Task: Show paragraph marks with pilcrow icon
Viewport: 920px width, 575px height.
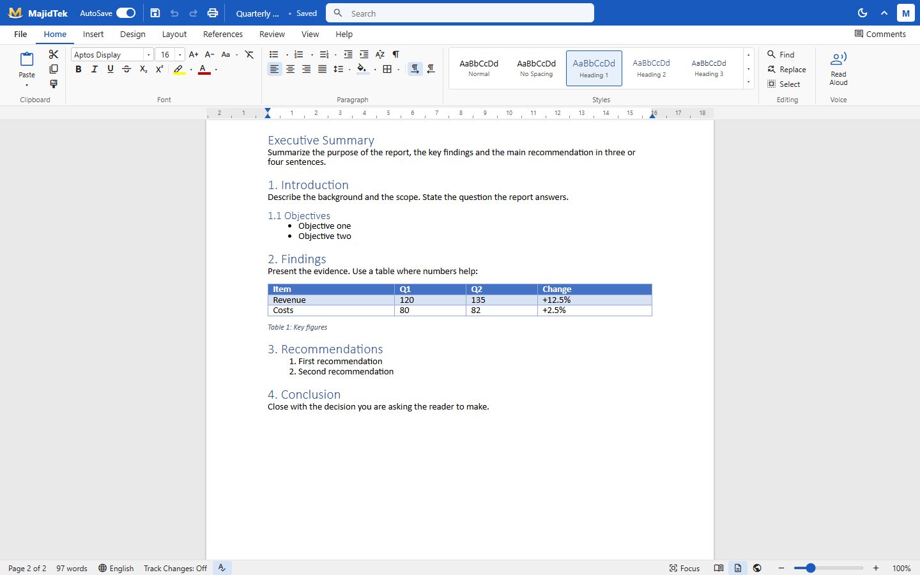Action: coord(396,54)
